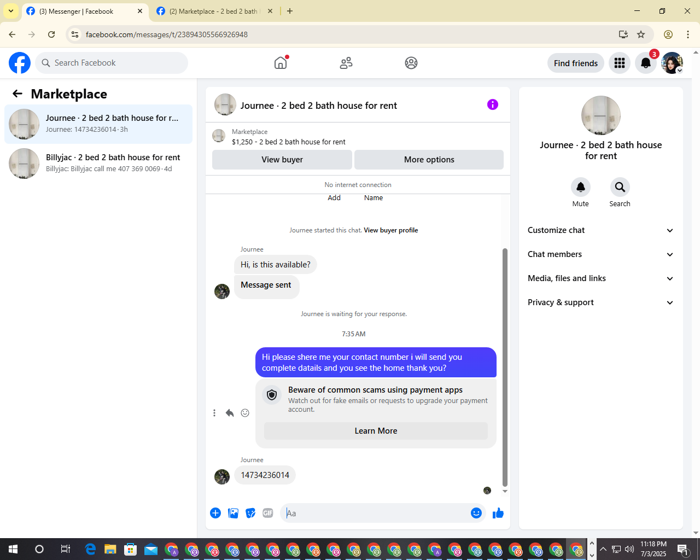Image resolution: width=700 pixels, height=560 pixels.
Task: Send a thumbs-up like
Action: (498, 513)
